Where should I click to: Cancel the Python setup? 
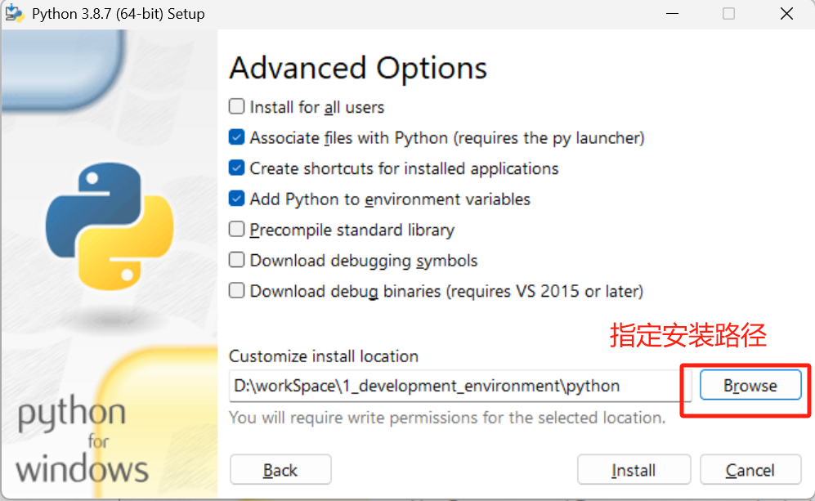pos(750,470)
